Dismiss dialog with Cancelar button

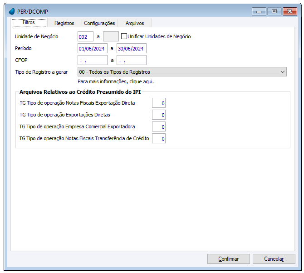274,259
